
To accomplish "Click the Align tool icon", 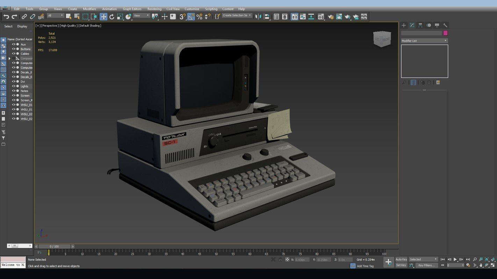I will click(267, 16).
